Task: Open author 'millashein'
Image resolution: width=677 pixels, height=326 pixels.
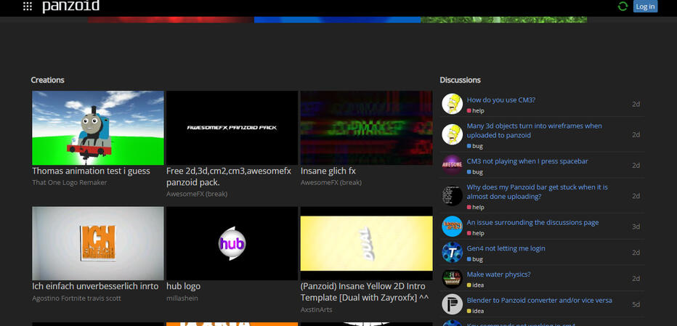Action: click(182, 298)
